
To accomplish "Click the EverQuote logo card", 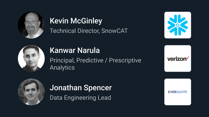I will (x=177, y=92).
